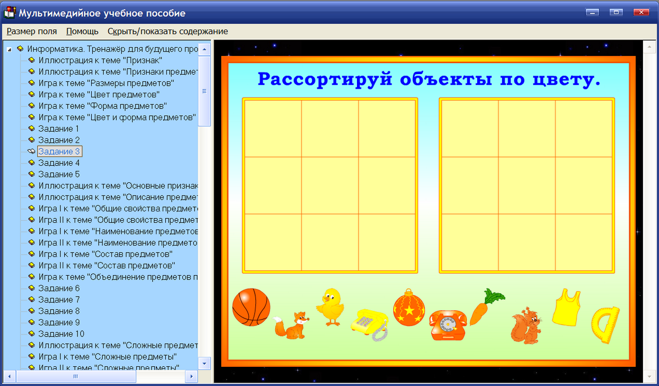Open the Помощь menu
The image size is (659, 386).
(82, 31)
